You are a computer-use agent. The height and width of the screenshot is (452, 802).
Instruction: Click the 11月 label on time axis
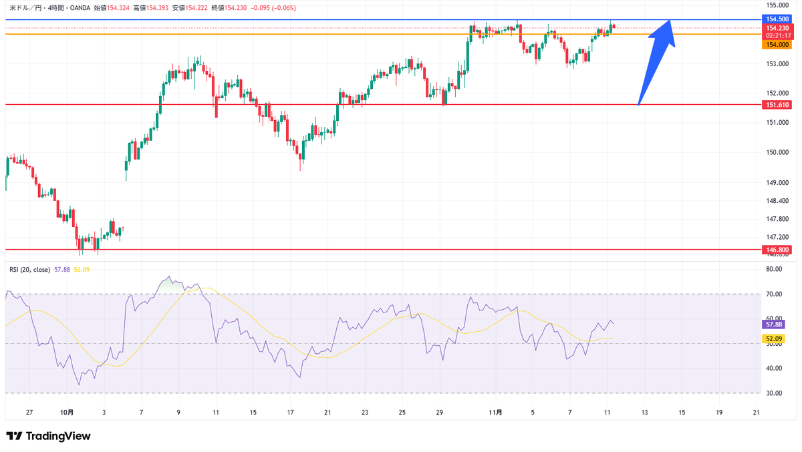495,413
